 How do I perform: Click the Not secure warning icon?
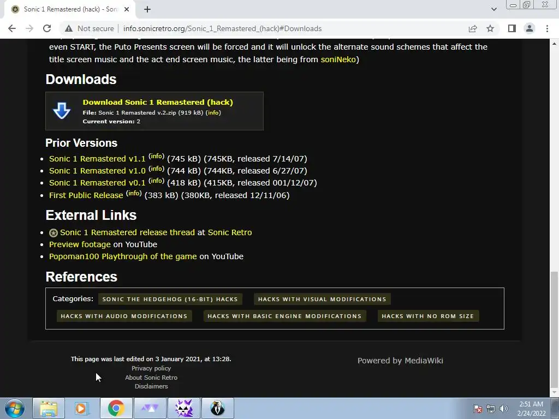pyautogui.click(x=69, y=28)
